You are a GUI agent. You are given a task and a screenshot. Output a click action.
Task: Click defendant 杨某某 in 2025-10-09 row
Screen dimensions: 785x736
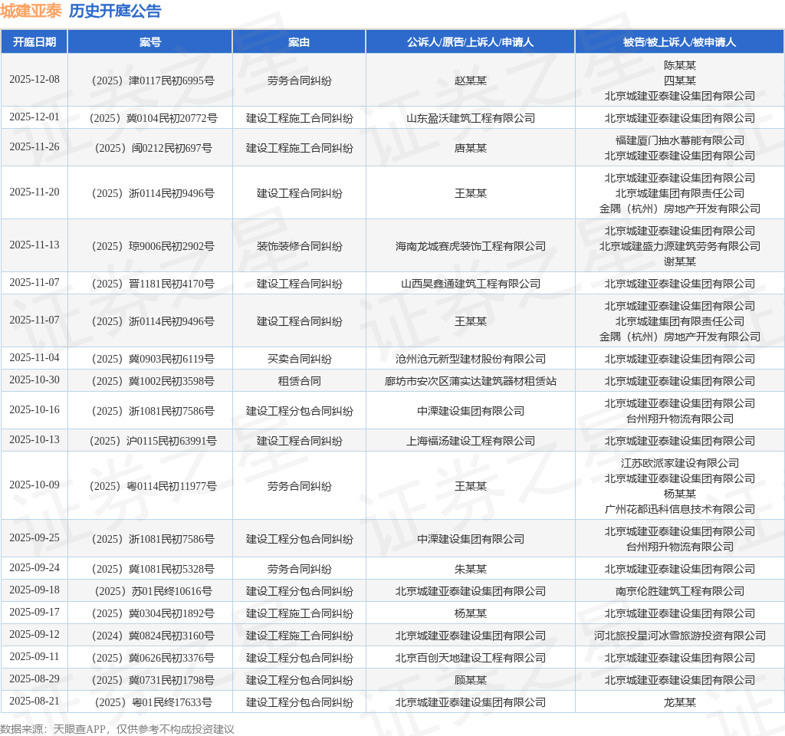click(x=679, y=494)
